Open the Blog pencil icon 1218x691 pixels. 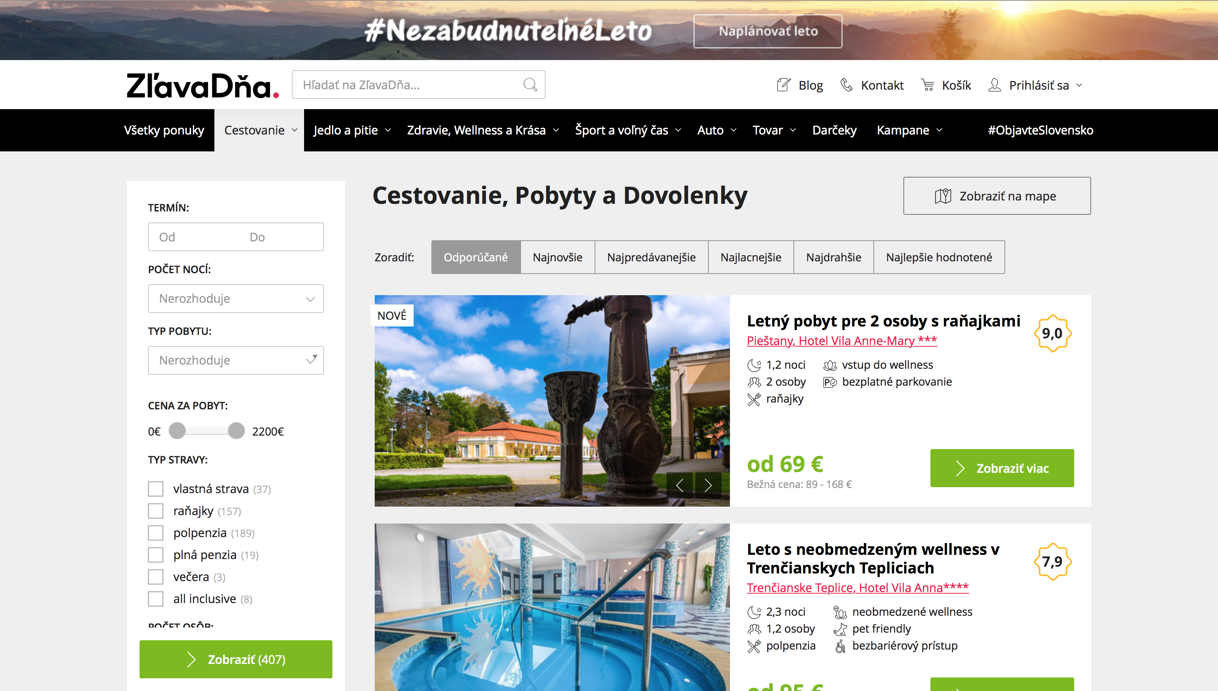pos(783,85)
